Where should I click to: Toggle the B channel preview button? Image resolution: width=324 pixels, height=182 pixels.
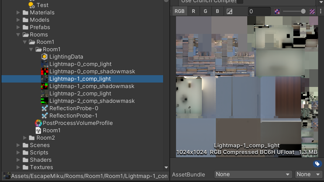[217, 11]
